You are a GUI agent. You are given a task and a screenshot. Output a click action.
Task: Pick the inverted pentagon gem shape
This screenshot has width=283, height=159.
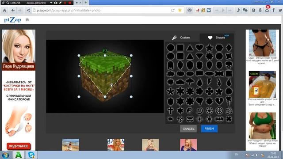click(x=199, y=56)
